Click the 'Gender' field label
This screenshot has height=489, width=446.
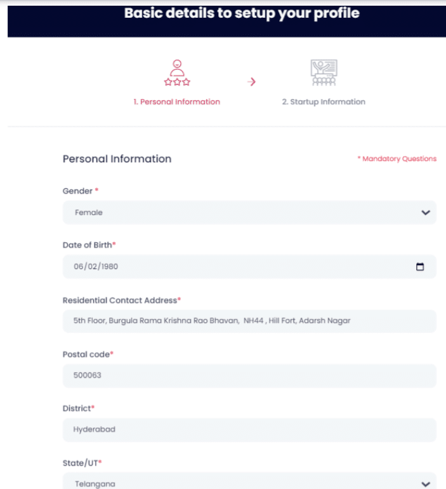pyautogui.click(x=78, y=191)
